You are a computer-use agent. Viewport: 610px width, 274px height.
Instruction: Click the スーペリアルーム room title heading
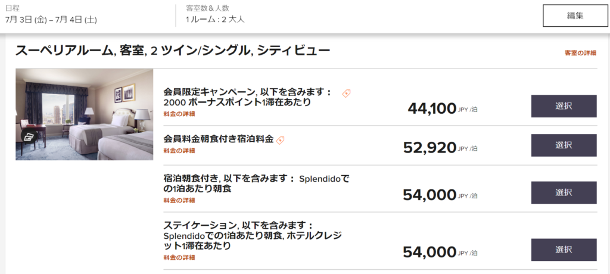pyautogui.click(x=173, y=51)
